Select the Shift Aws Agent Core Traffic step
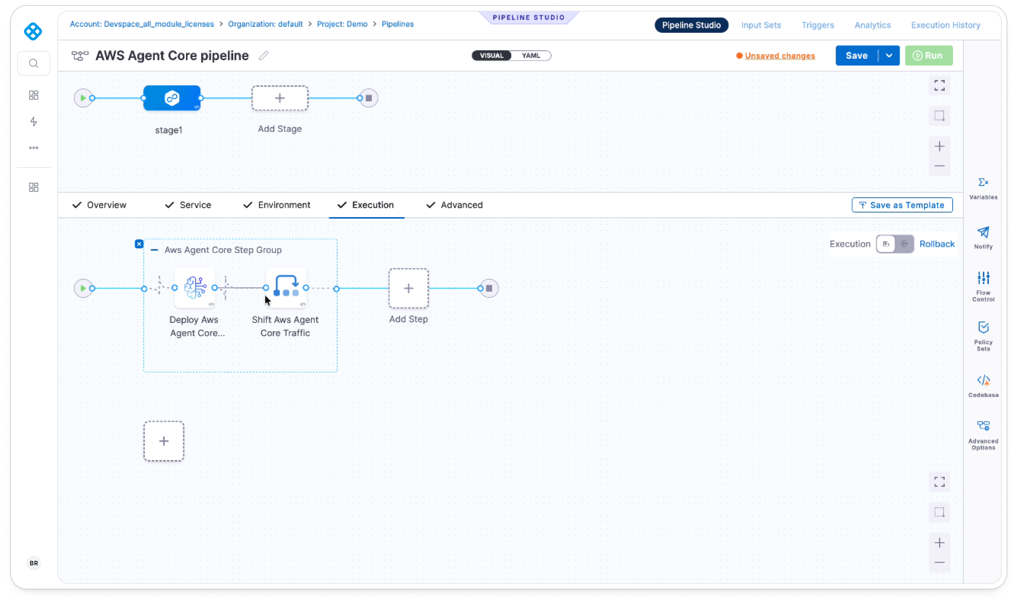The width and height of the screenshot is (1018, 605). [x=286, y=288]
